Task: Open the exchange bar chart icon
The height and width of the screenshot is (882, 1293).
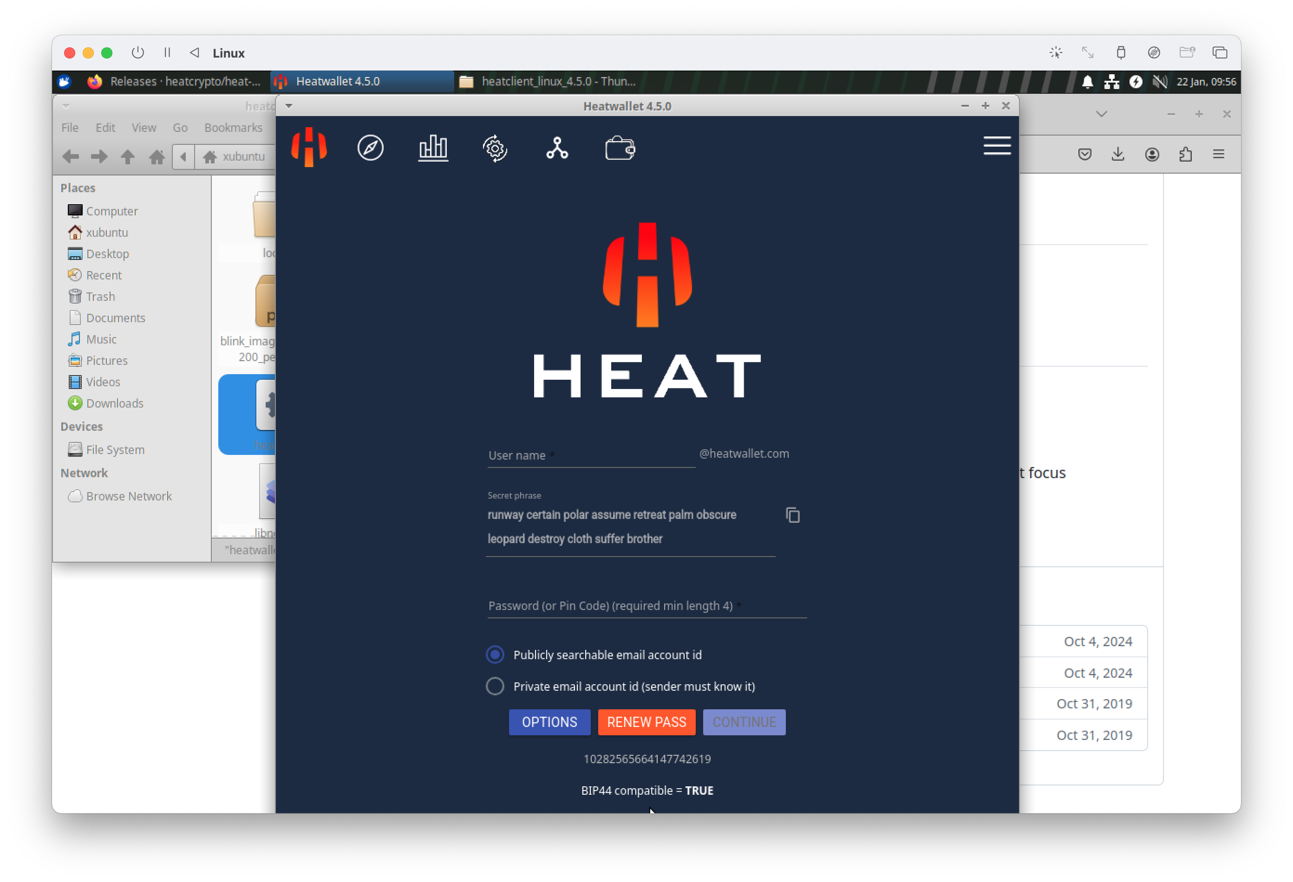Action: pyautogui.click(x=433, y=148)
